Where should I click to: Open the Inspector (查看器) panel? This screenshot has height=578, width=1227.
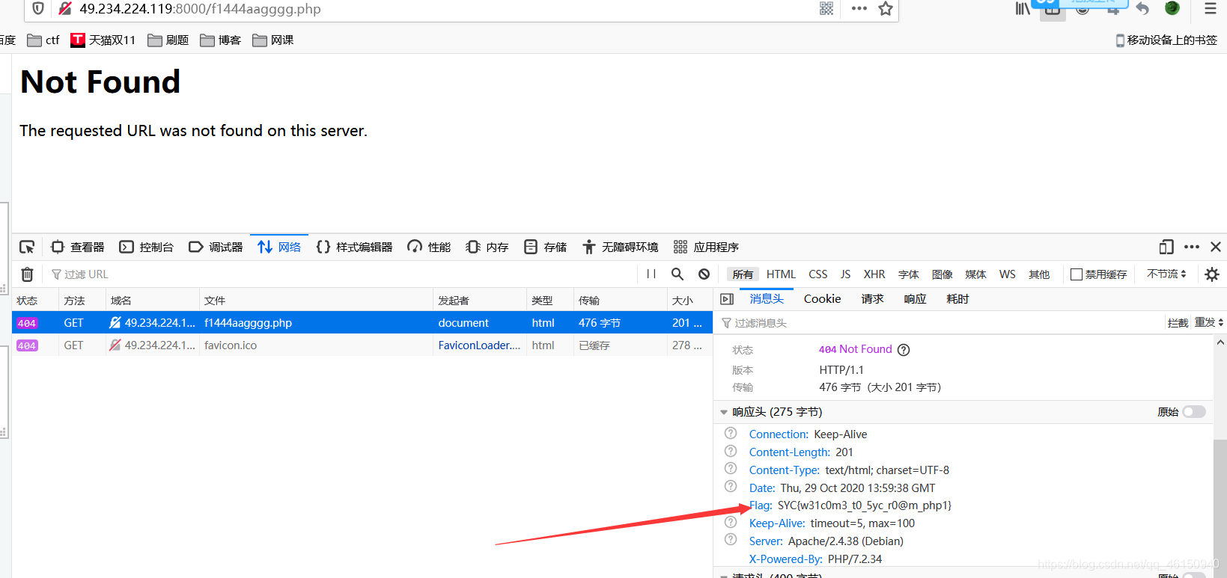point(78,247)
